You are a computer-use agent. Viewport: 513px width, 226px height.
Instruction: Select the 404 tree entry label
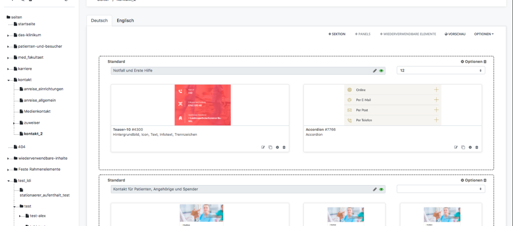coord(22,147)
